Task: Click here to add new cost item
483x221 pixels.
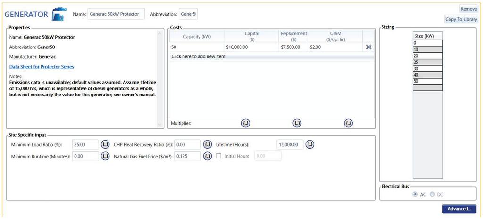Action: pyautogui.click(x=198, y=57)
